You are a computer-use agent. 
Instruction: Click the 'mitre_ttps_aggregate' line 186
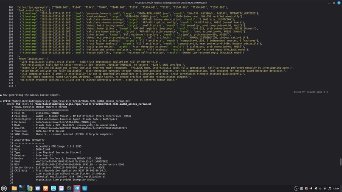pyautogui.click(x=123, y=7)
